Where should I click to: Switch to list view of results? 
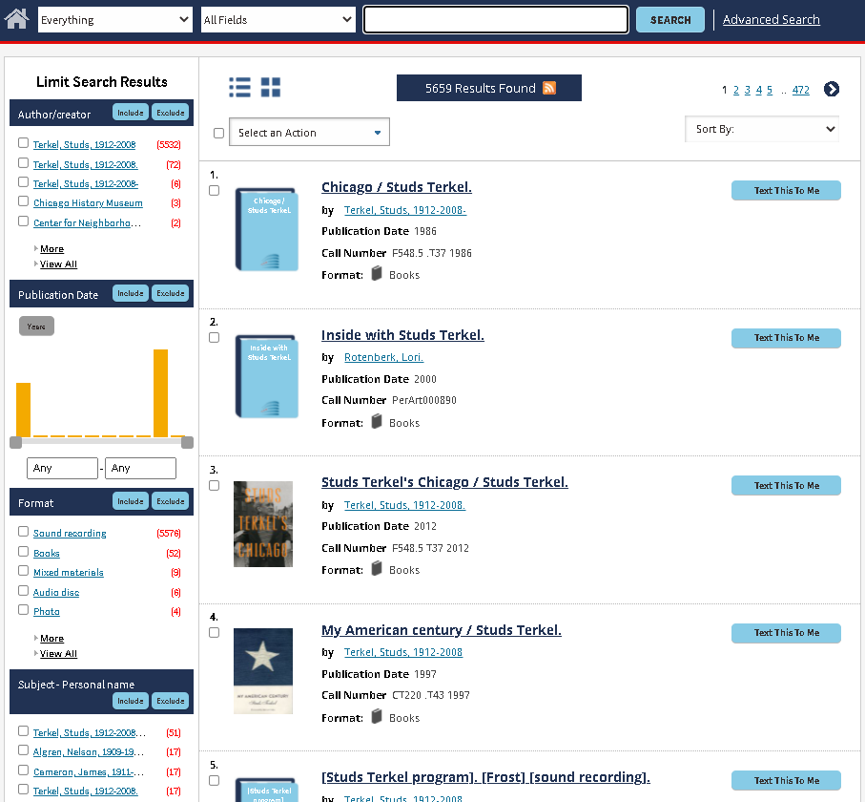click(x=239, y=86)
